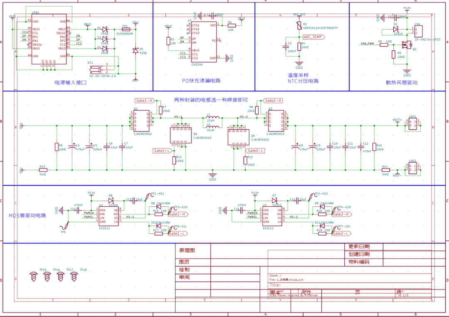Screen dimensions: 449x317
Task: Click the MOS管驱动电路 section title
Action: [27, 215]
